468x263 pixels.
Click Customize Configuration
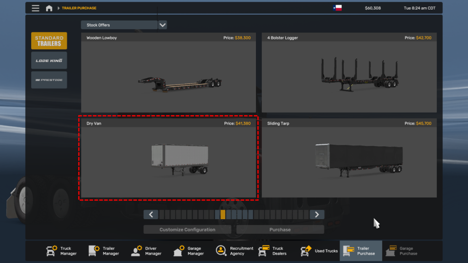click(x=187, y=229)
